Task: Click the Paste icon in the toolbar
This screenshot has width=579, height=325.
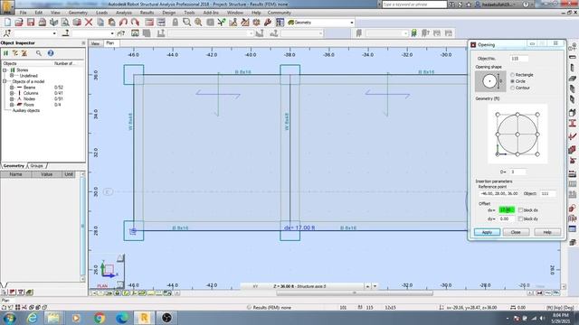Action: pyautogui.click(x=111, y=23)
